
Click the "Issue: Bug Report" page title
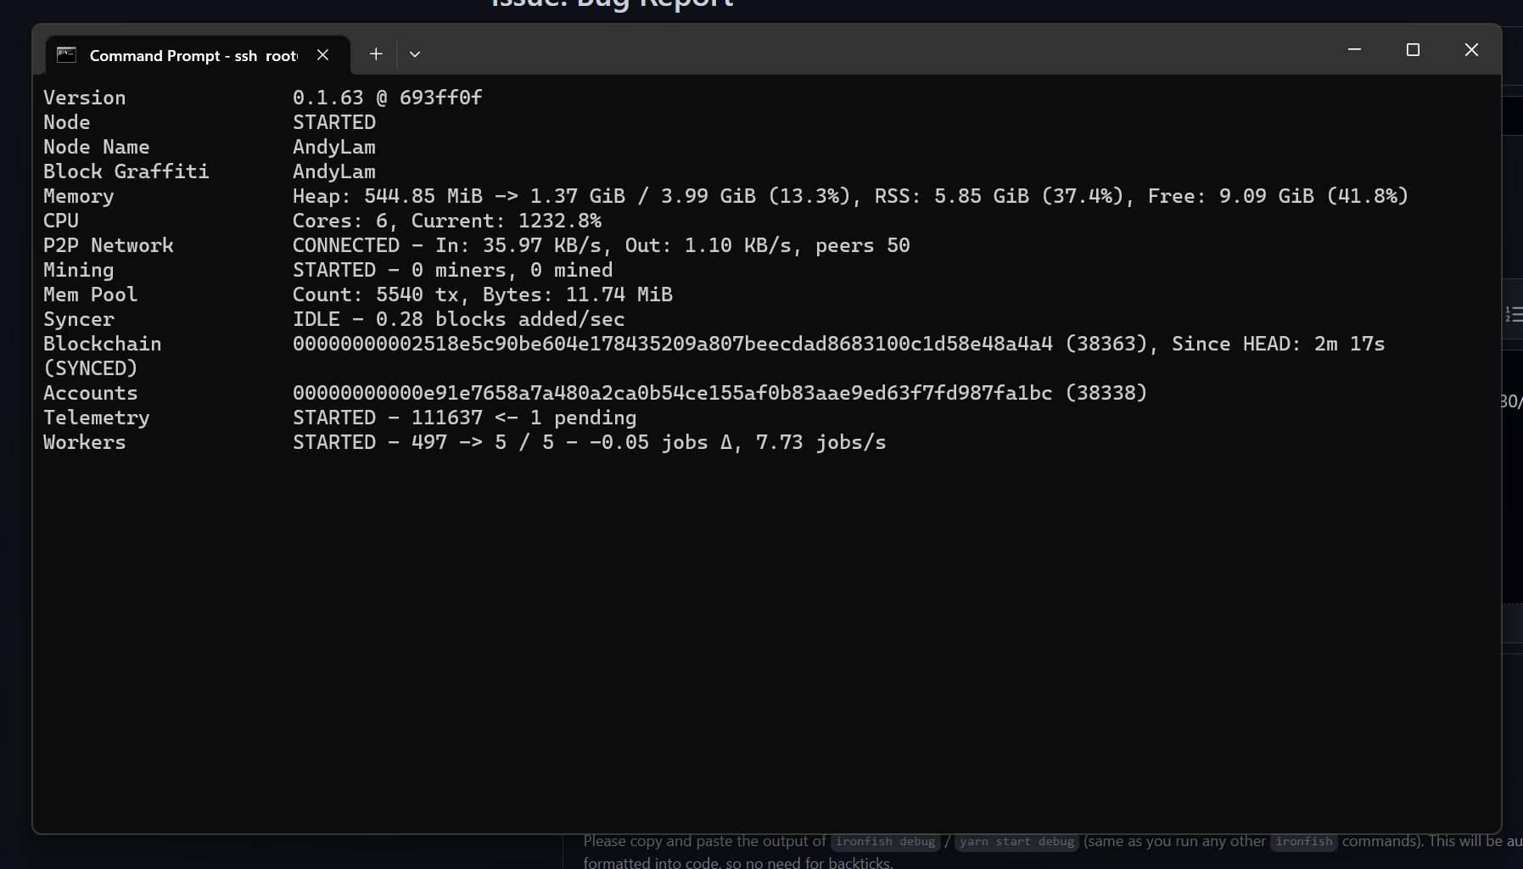click(610, 5)
